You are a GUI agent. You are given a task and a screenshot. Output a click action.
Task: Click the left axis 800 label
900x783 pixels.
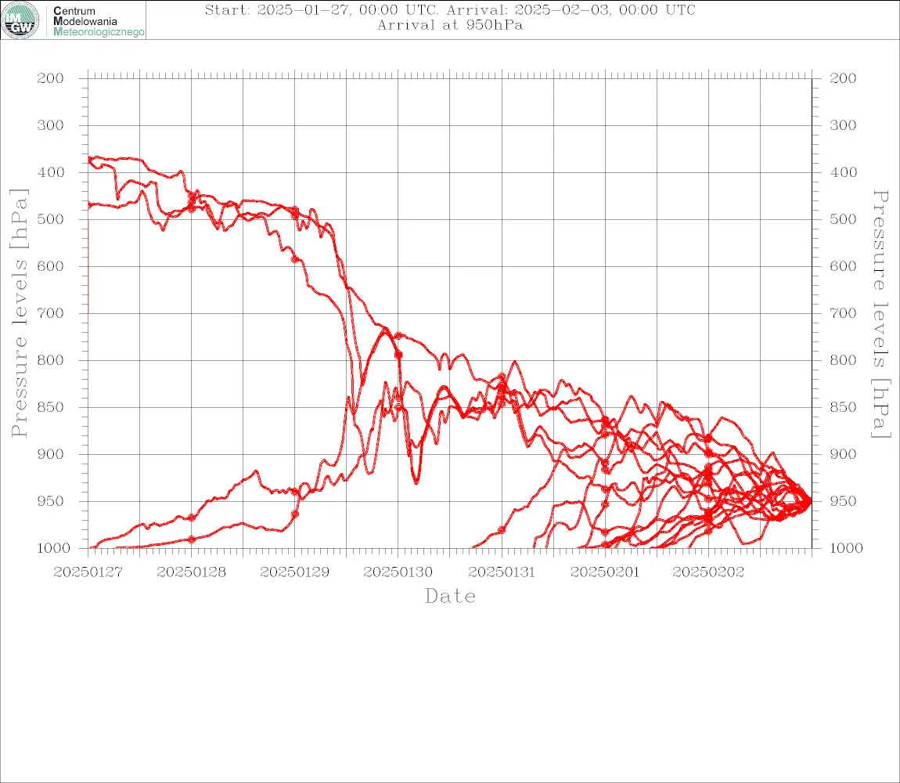point(51,360)
